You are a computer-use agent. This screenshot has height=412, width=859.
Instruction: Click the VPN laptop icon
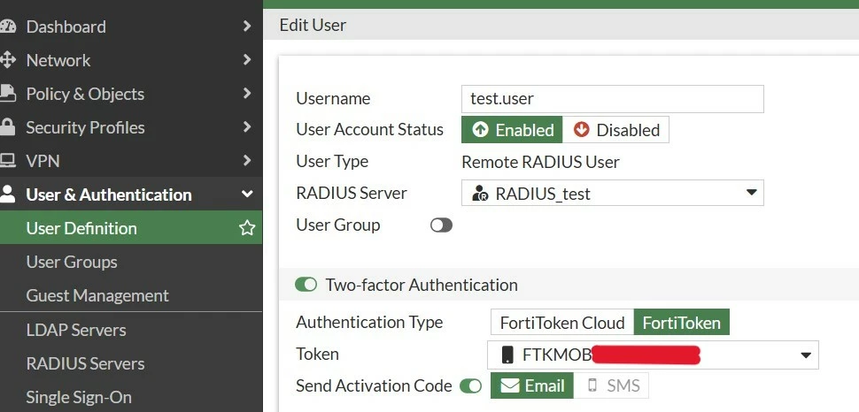pyautogui.click(x=7, y=162)
